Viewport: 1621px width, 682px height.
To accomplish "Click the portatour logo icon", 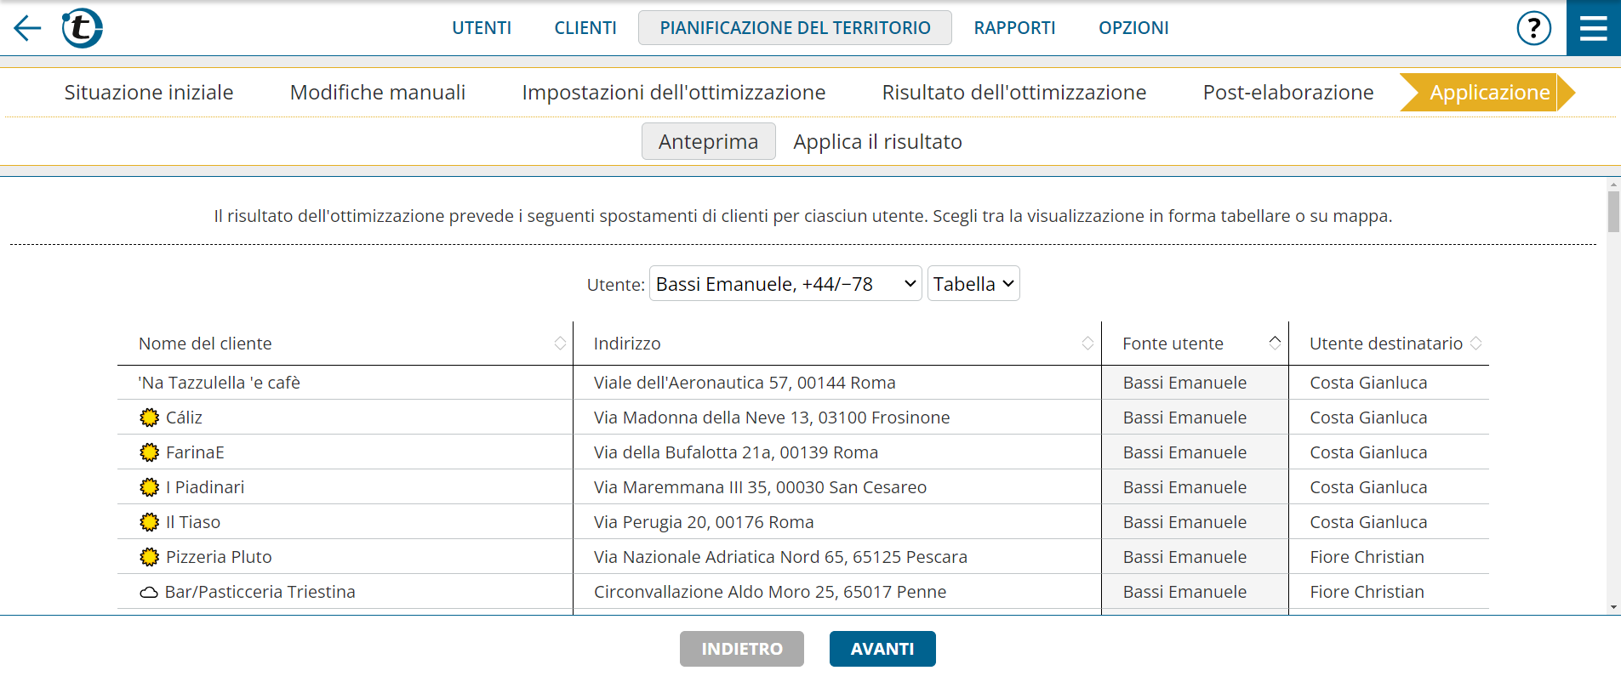I will point(82,28).
